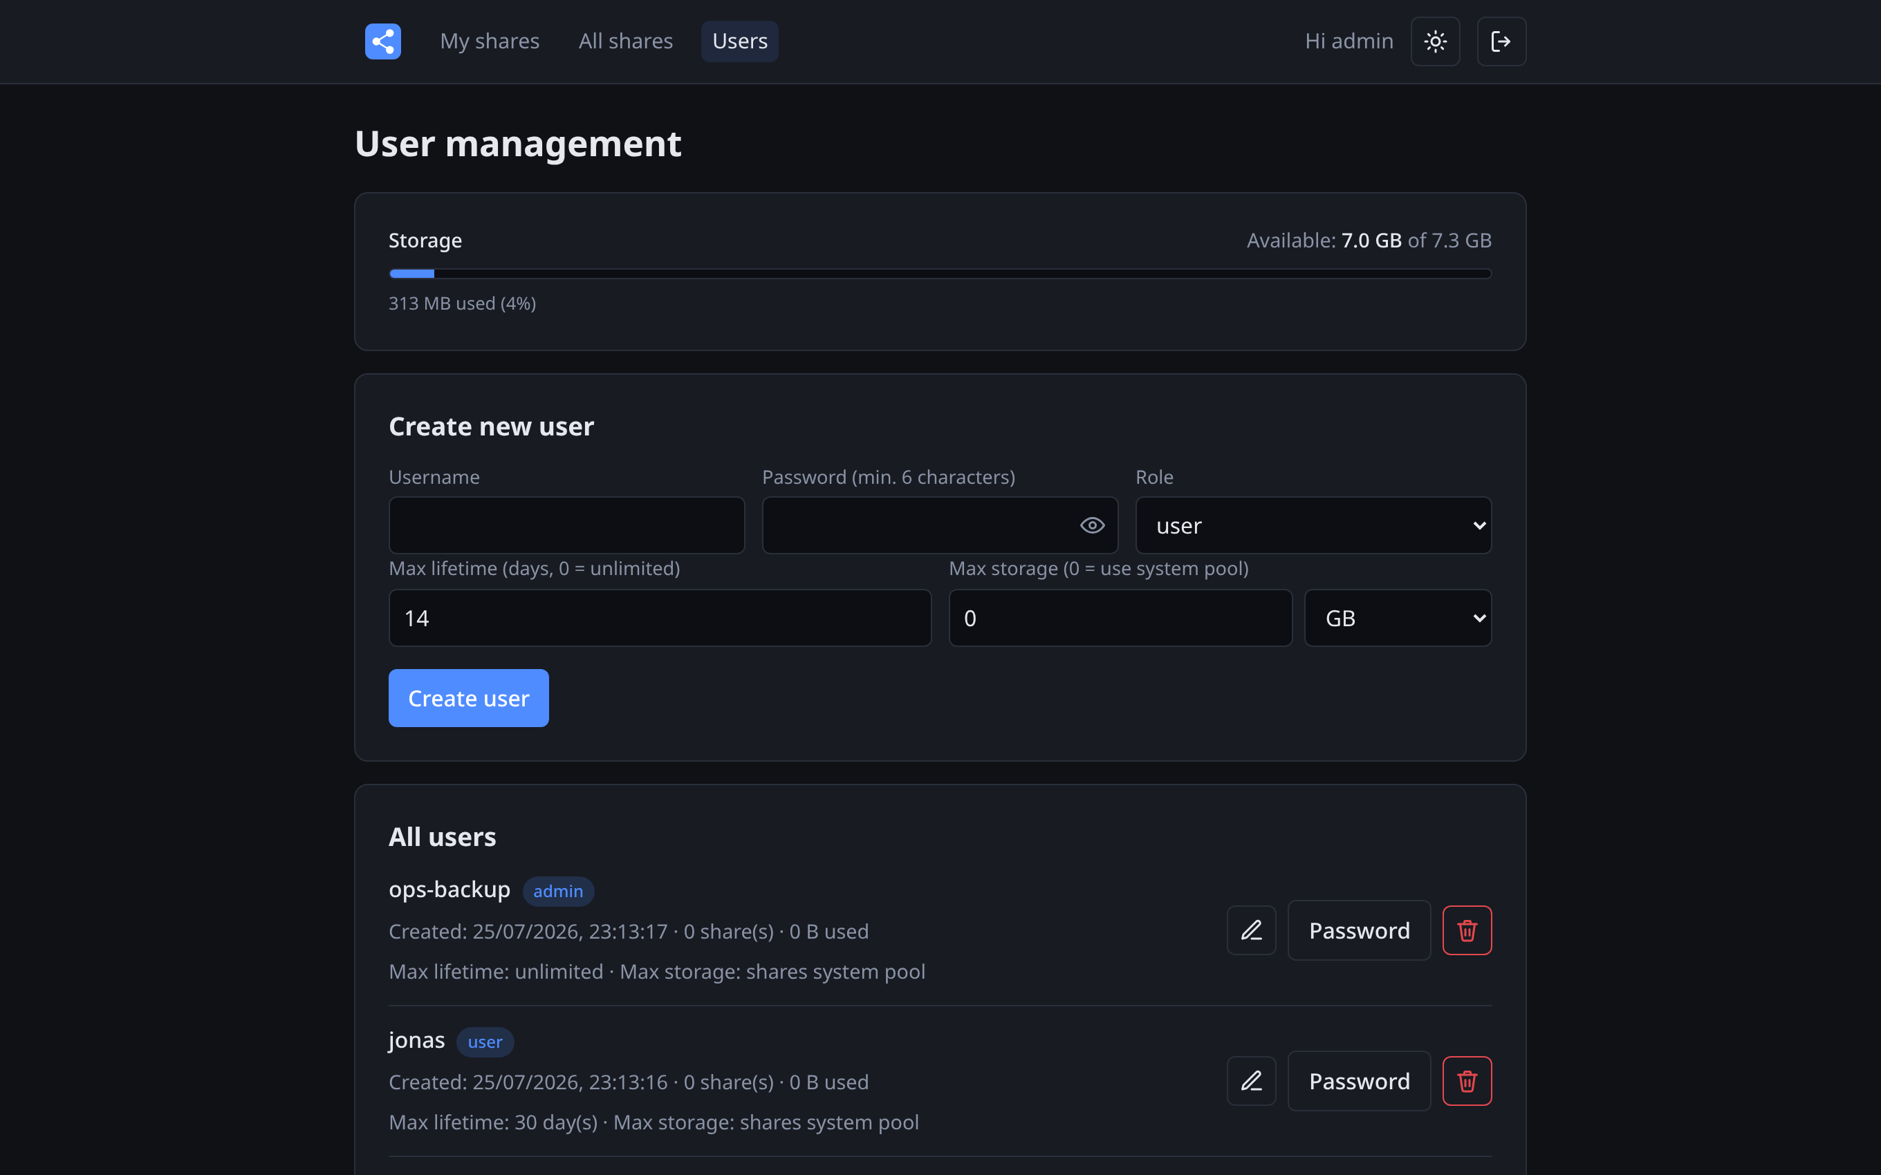Viewport: 1881px width, 1175px height.
Task: Click the All users heading
Action: point(443,837)
